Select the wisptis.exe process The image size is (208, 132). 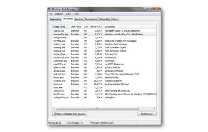(x=104, y=31)
